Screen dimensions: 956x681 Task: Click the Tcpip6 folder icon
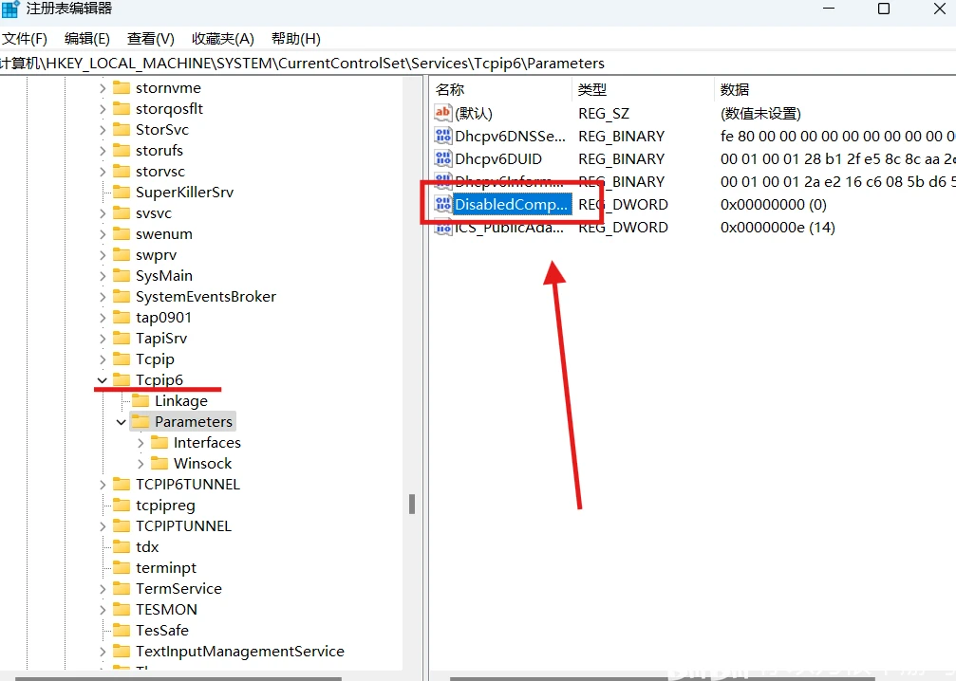coord(122,379)
